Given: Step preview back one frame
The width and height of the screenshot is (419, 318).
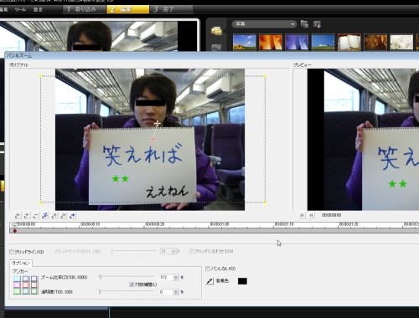Looking at the screenshot, I should pyautogui.click(x=311, y=215).
